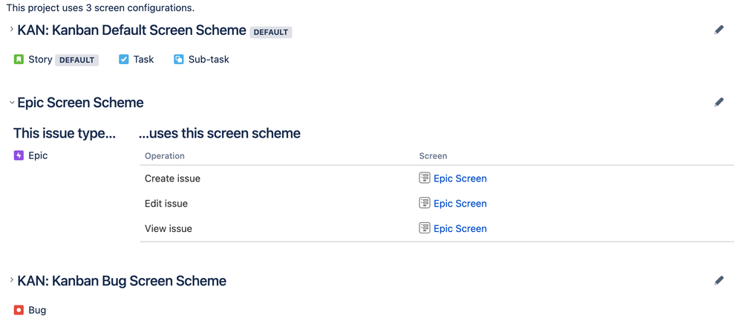Edit the Kanban Default Screen Scheme pencil icon
Viewport: 741px width, 333px height.
pos(719,30)
